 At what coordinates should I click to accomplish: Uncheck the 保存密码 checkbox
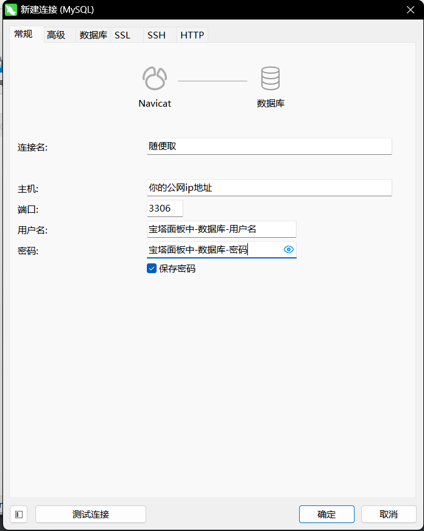[152, 268]
